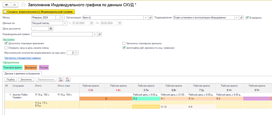
Task: Select the Данные о времени сотрудников tab
Action: click(x=22, y=73)
